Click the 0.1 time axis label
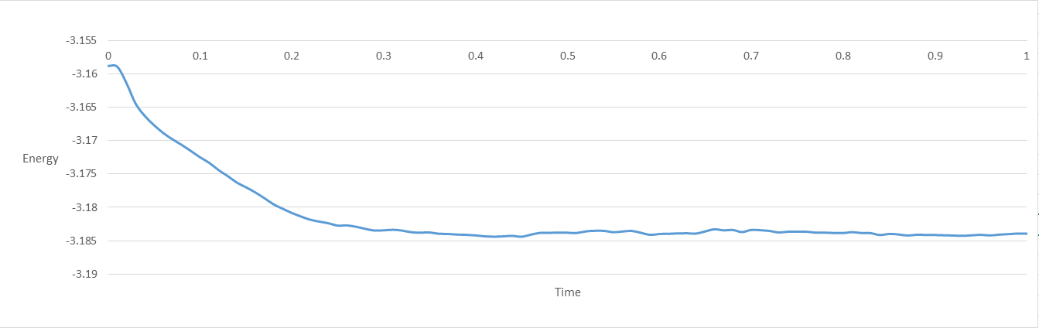Image resolution: width=1039 pixels, height=328 pixels. [200, 56]
